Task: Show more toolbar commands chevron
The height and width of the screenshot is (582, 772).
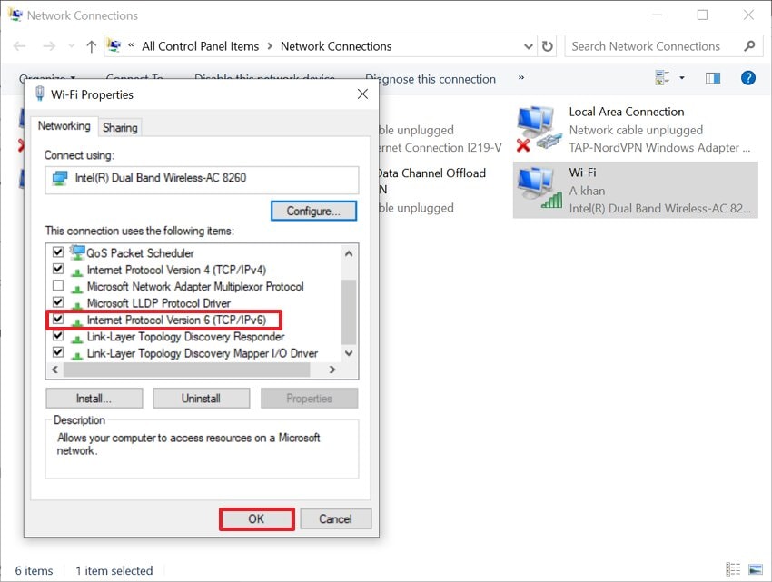Action: click(521, 78)
